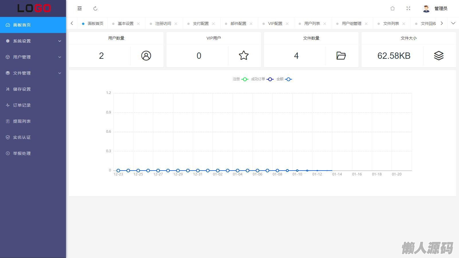The height and width of the screenshot is (258, 459).
Task: Click the file size layers icon
Action: (x=438, y=56)
